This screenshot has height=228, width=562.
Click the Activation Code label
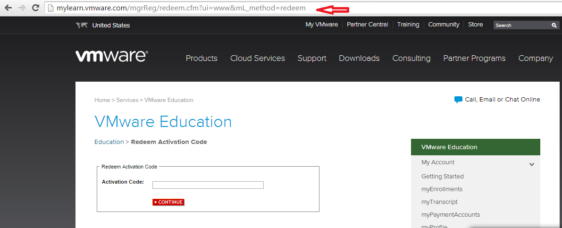point(123,182)
